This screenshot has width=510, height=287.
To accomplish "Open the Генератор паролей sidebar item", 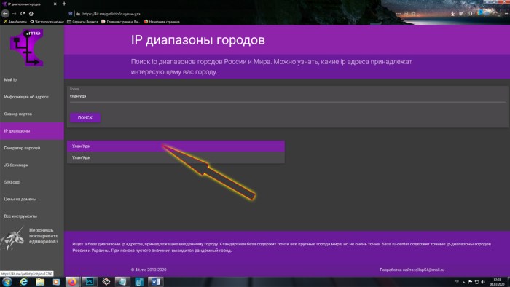I will [x=32, y=148].
